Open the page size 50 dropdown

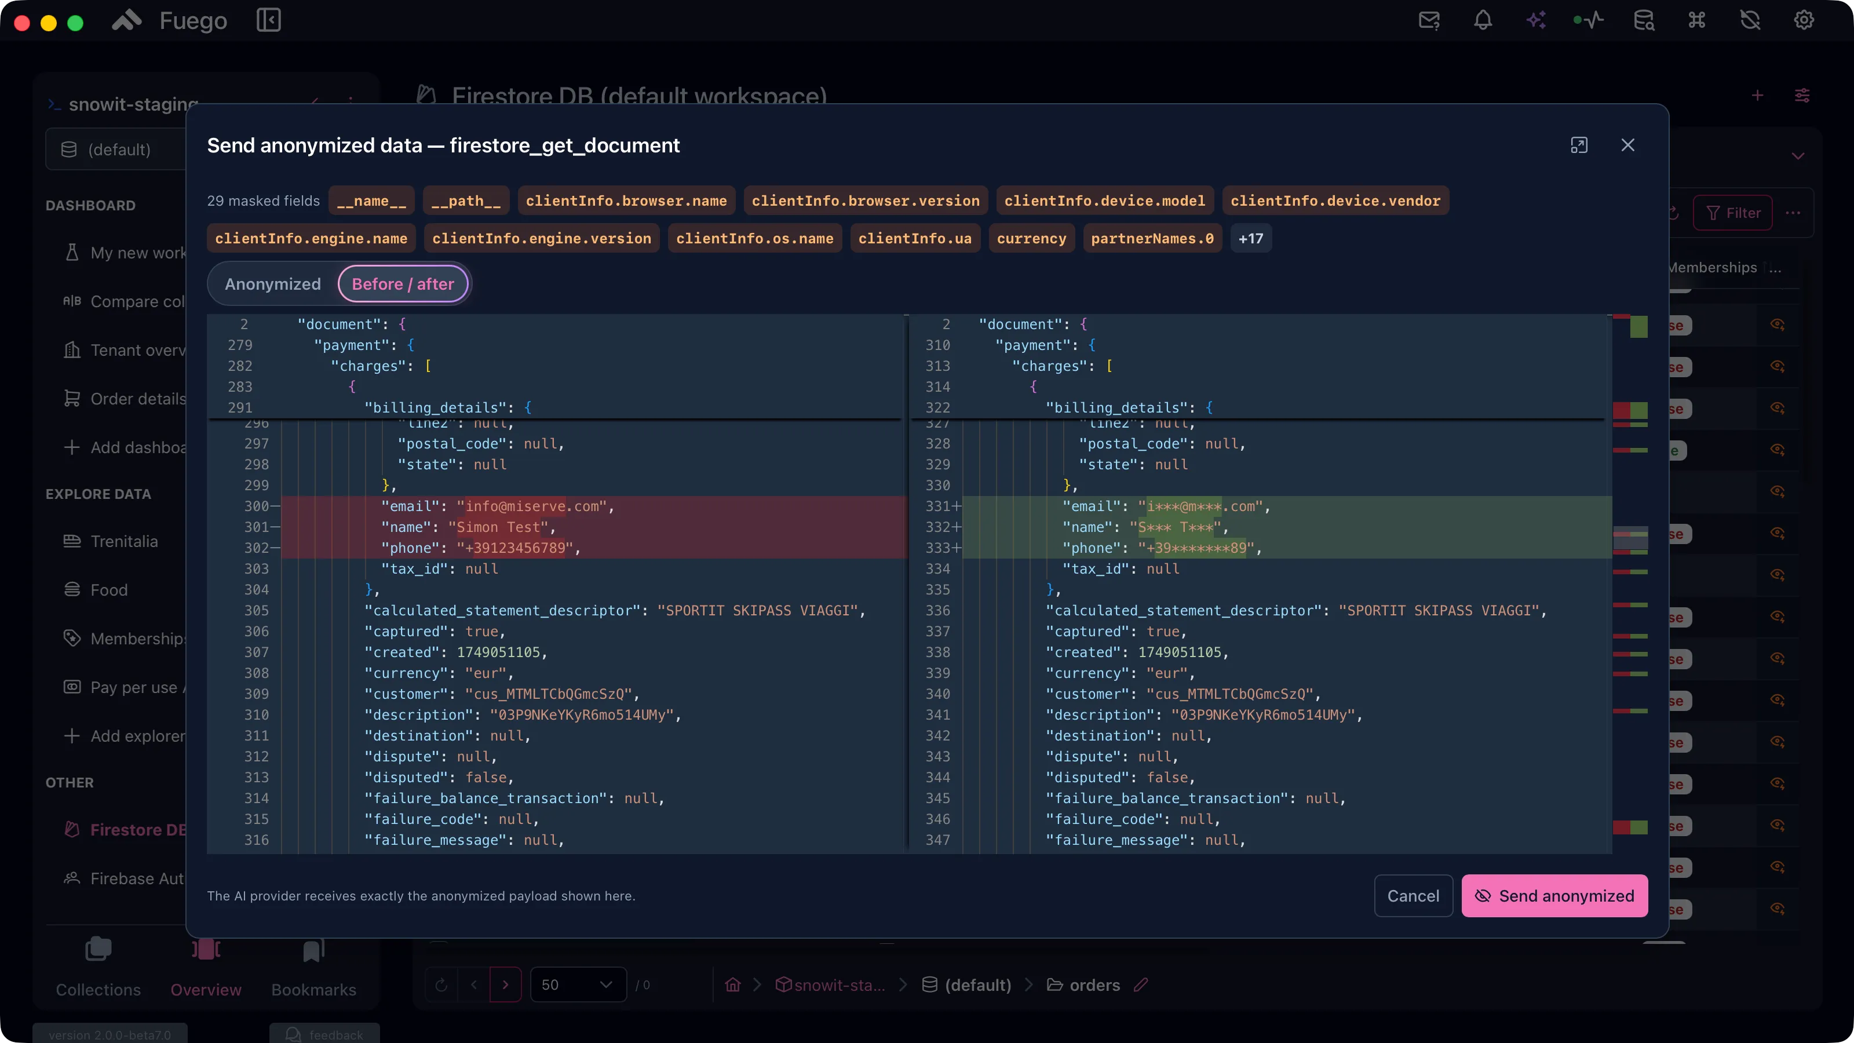(578, 984)
